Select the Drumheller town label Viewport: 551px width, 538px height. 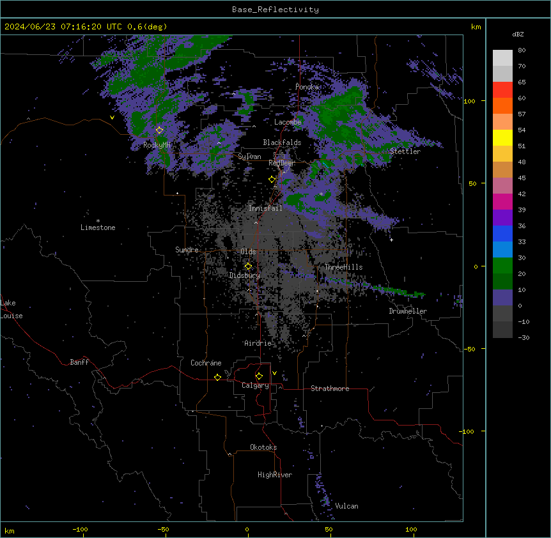point(408,311)
